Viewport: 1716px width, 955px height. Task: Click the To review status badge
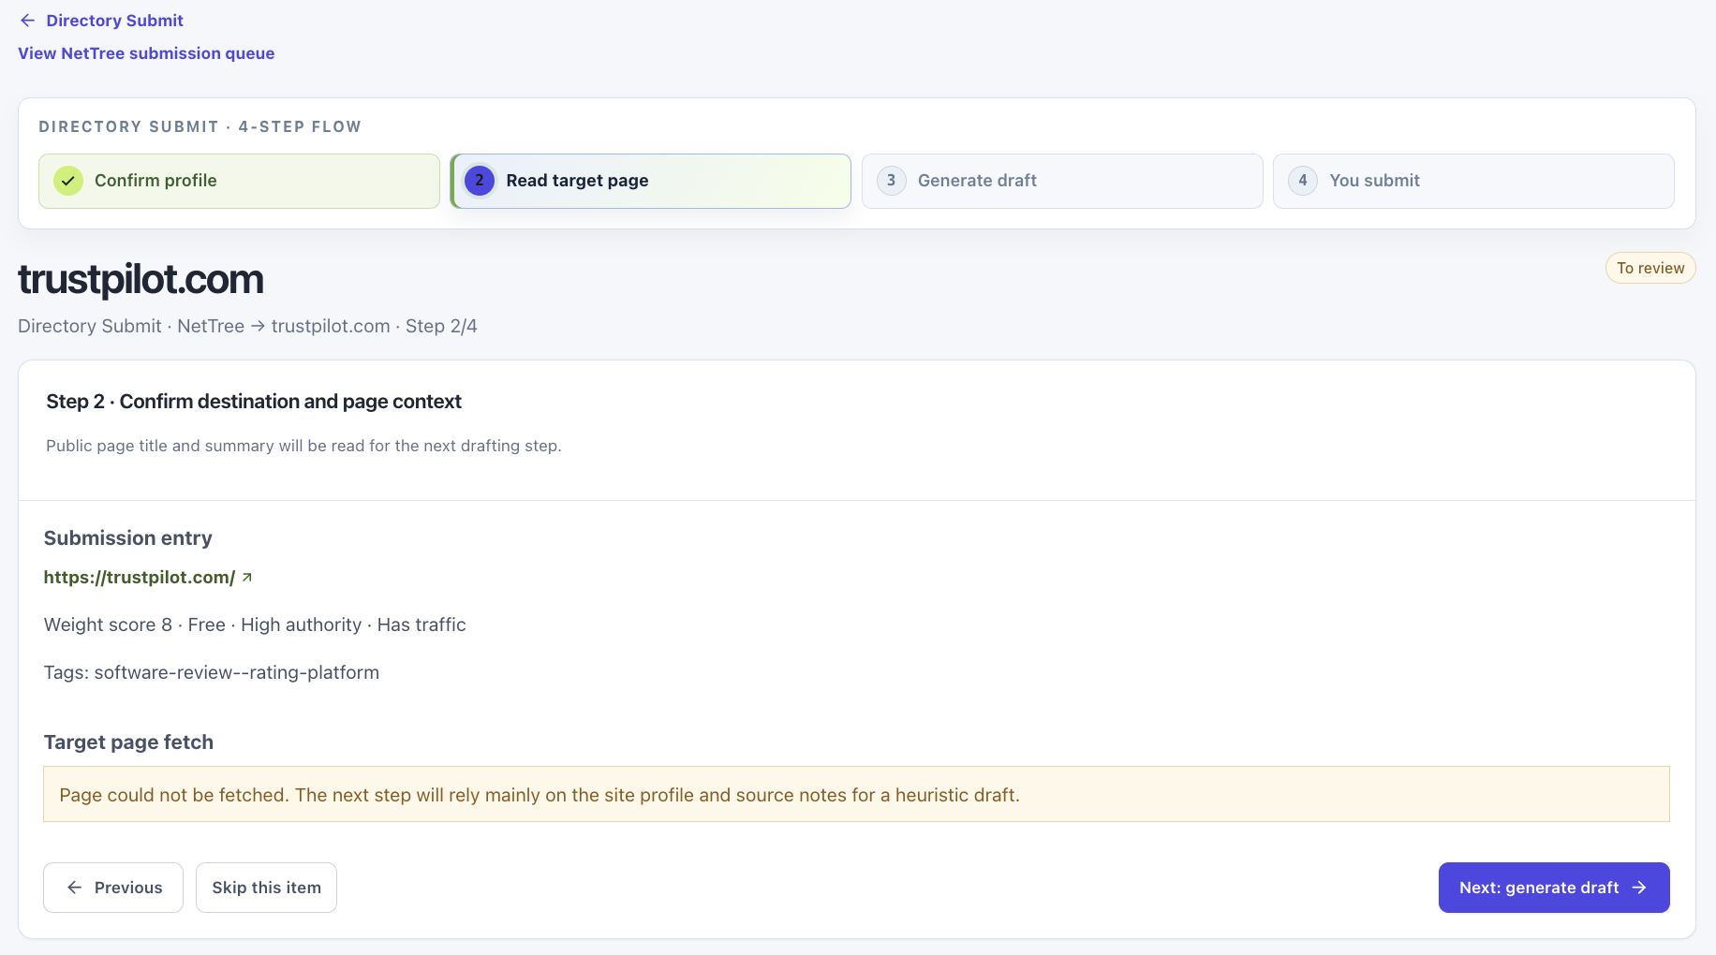point(1650,268)
